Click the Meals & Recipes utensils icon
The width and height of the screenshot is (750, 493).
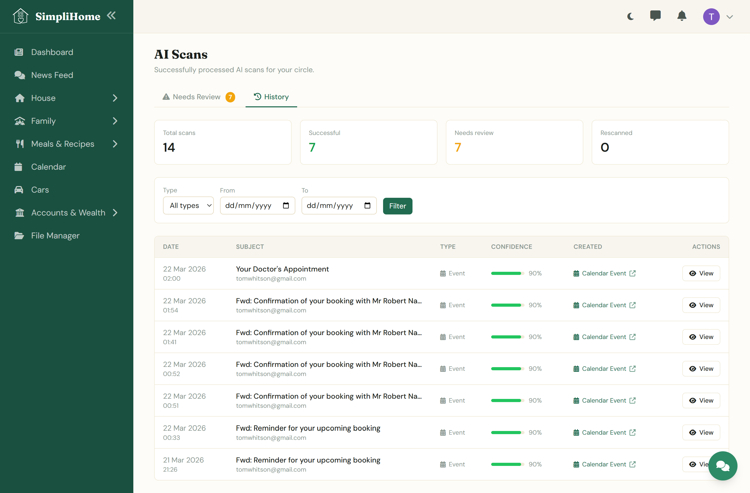tap(20, 144)
